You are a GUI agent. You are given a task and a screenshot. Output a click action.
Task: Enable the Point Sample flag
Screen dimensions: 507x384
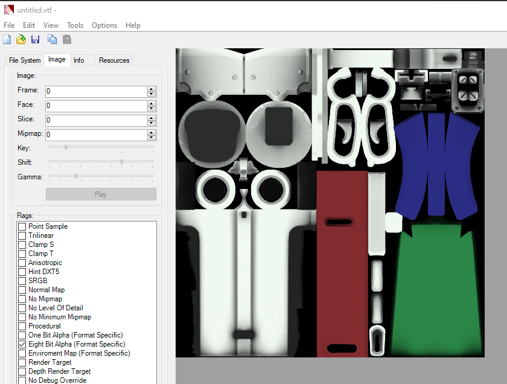(22, 226)
